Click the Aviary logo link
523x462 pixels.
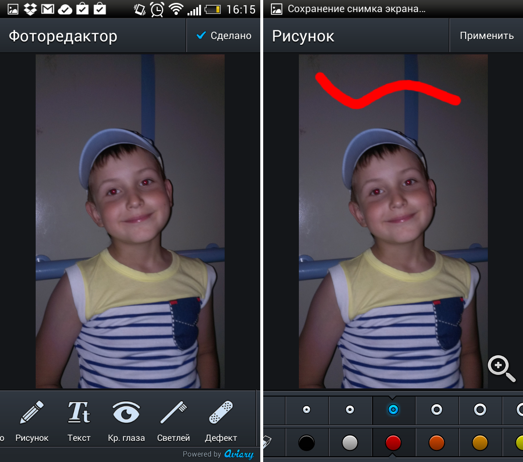click(x=239, y=454)
